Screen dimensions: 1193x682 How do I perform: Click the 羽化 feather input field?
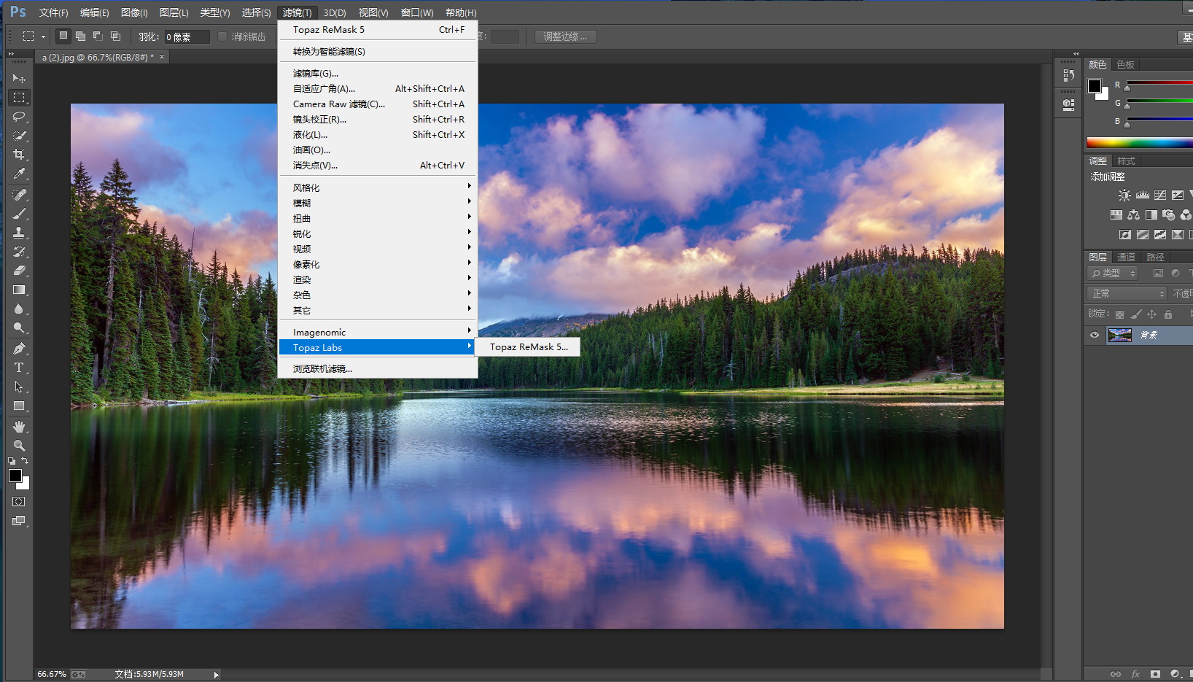click(187, 36)
